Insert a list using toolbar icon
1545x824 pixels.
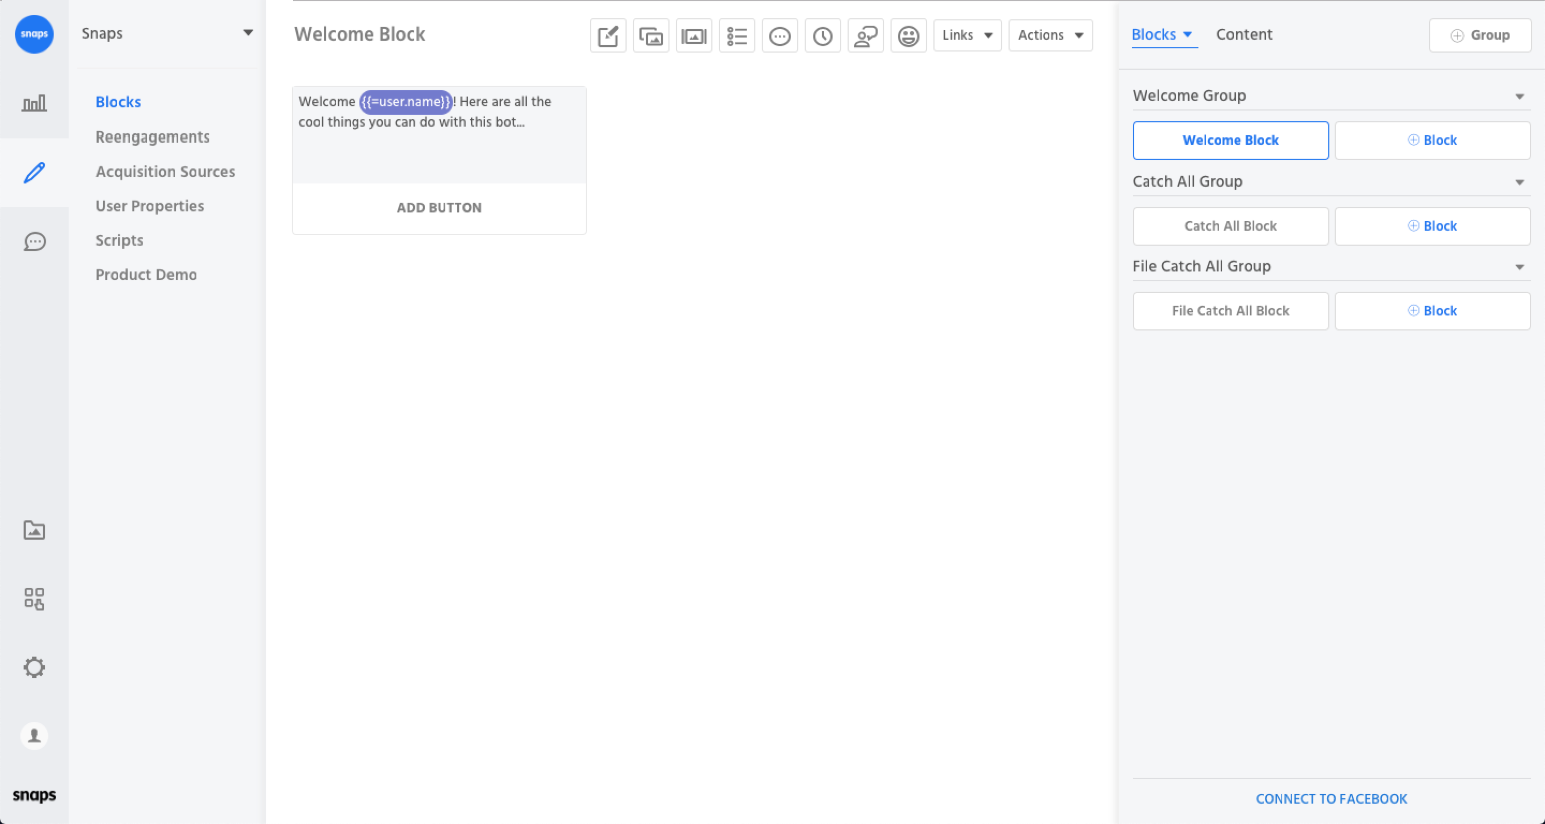coord(737,36)
